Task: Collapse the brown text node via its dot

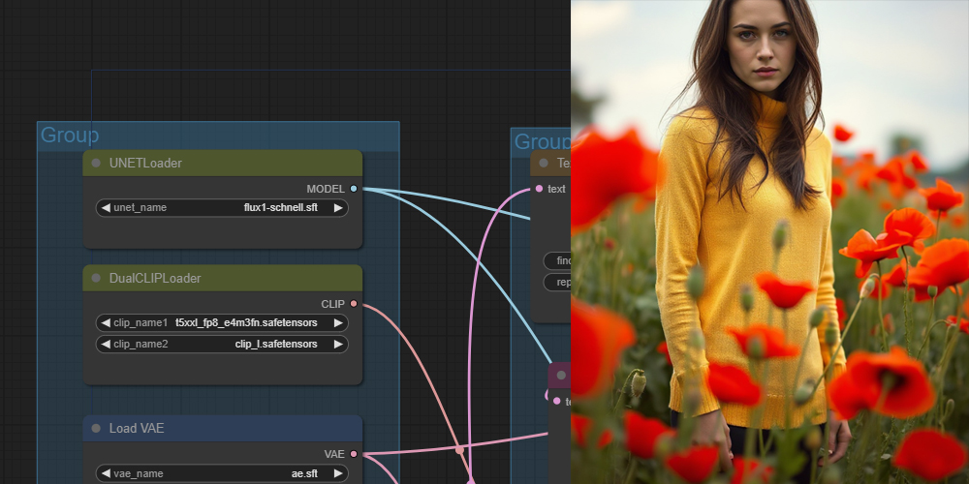Action: coord(544,163)
